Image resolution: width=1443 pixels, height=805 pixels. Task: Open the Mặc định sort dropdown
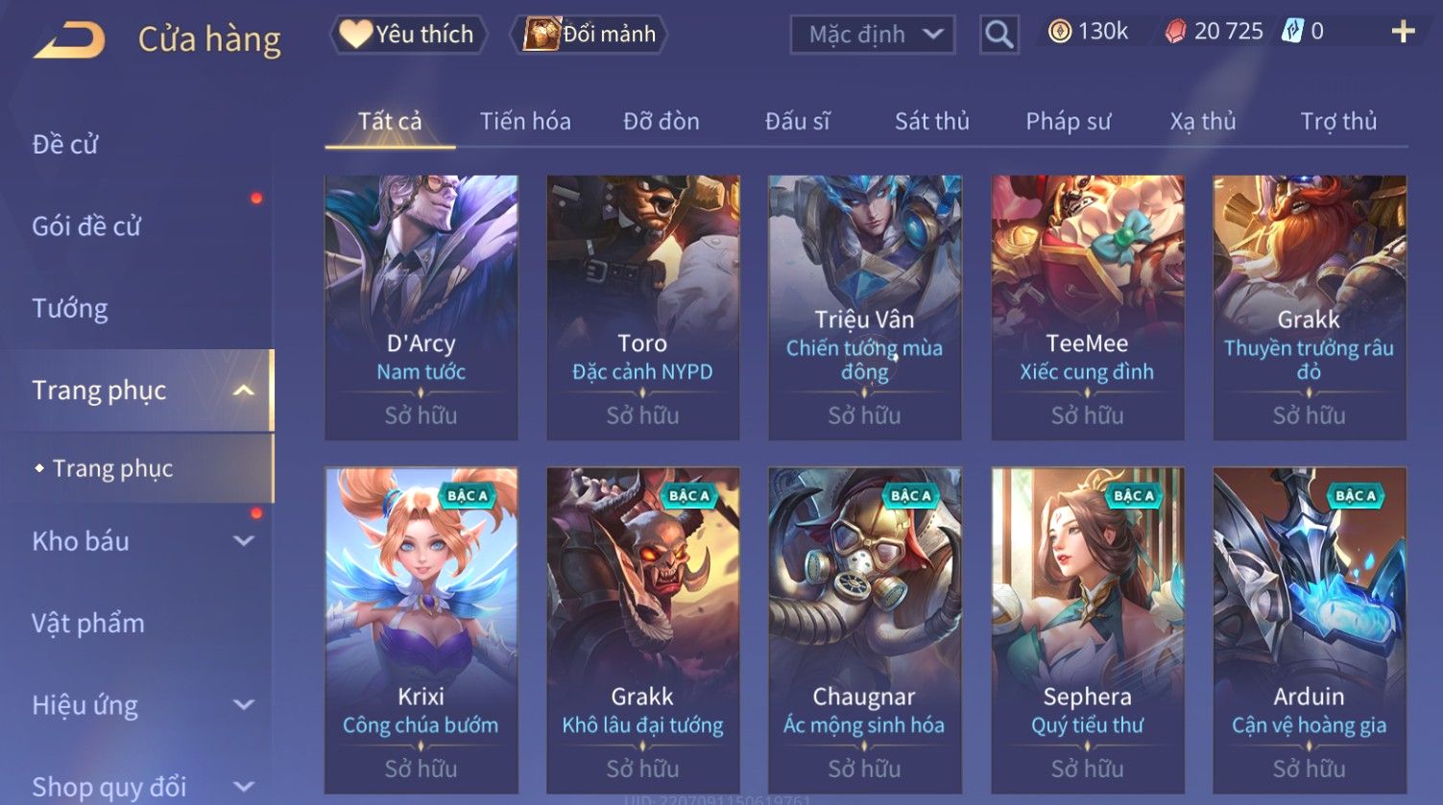872,35
